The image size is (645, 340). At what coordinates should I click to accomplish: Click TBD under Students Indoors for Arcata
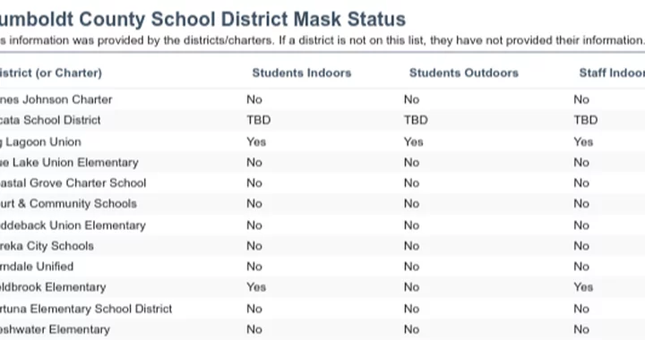(x=258, y=120)
